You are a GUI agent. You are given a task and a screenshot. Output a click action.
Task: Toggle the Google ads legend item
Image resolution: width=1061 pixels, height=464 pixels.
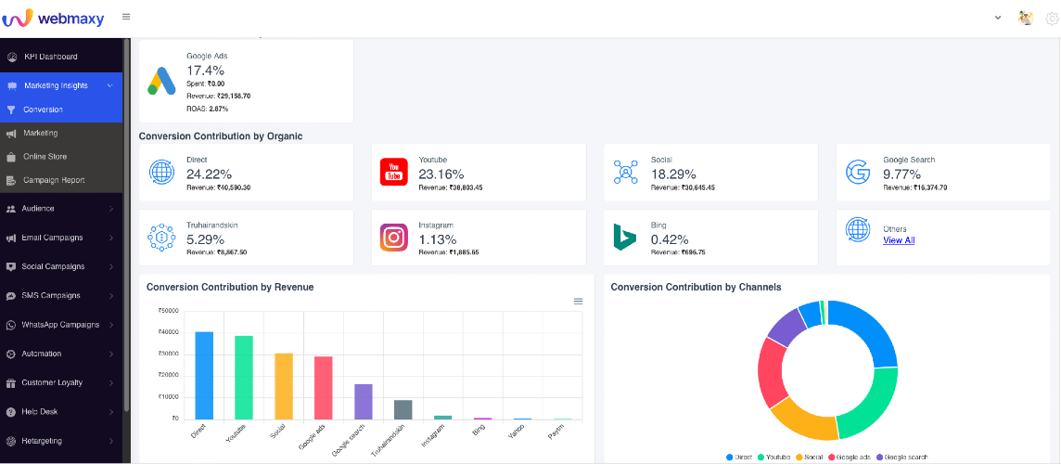pos(850,458)
